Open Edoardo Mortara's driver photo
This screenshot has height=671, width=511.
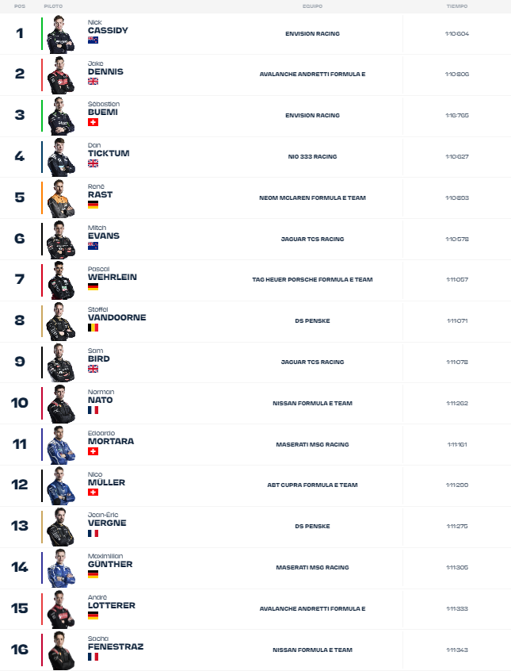coord(60,444)
